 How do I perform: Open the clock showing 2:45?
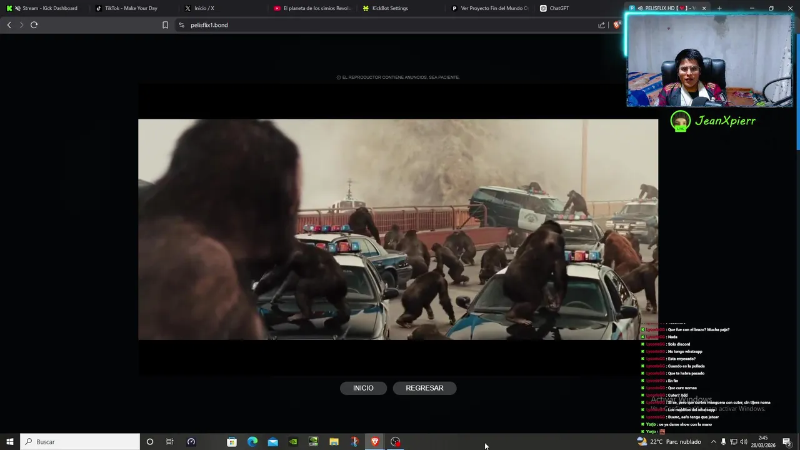coord(763,442)
